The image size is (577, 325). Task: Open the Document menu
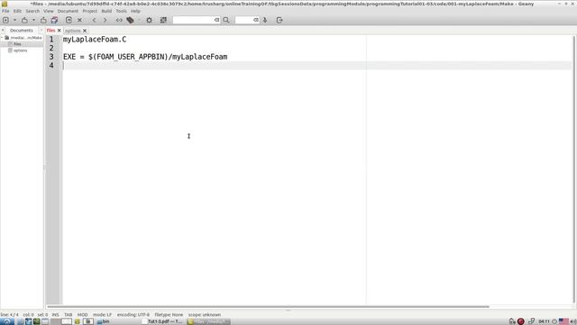[x=68, y=11]
